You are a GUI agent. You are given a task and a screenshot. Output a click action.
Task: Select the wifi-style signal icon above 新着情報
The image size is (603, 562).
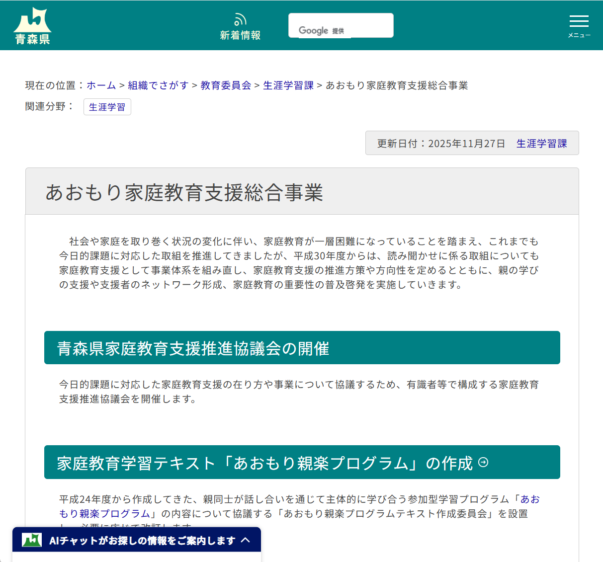pyautogui.click(x=240, y=18)
